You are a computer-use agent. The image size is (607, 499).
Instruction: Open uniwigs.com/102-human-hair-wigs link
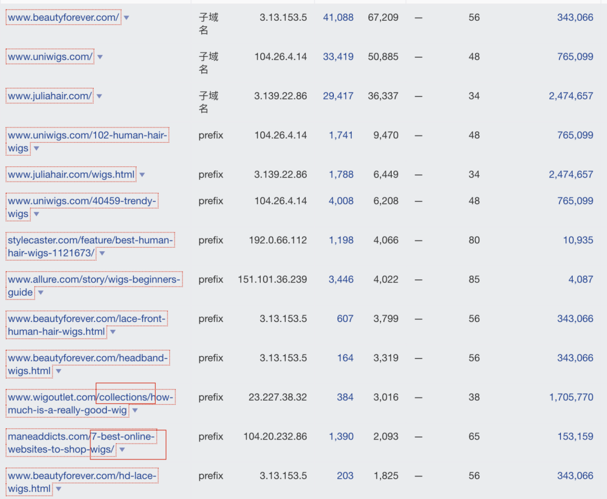tap(88, 142)
